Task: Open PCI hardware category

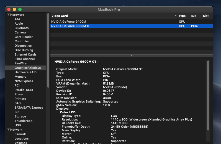Action: (17, 85)
